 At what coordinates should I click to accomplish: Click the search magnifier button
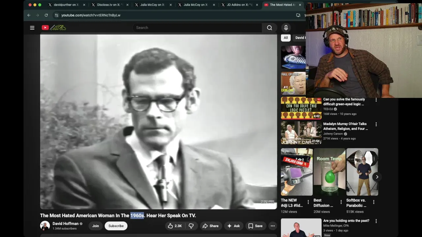269,28
